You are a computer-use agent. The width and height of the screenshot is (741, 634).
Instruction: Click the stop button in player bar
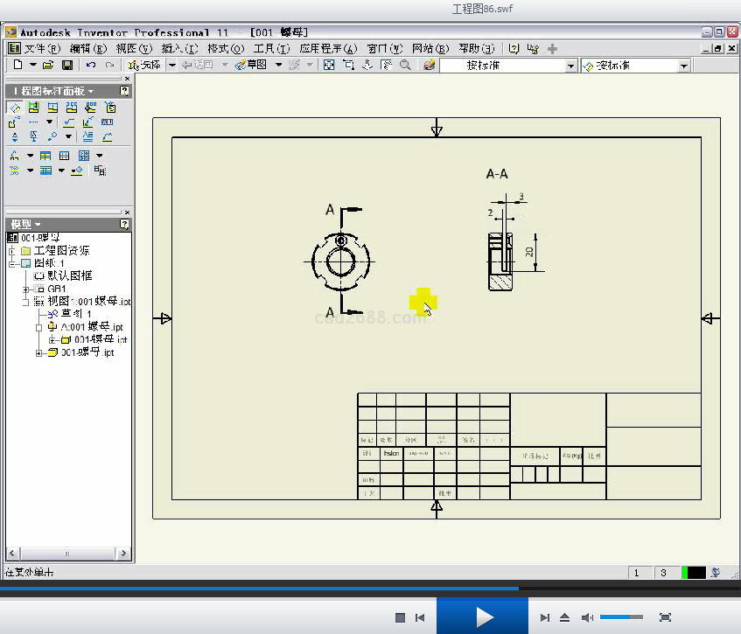[401, 617]
